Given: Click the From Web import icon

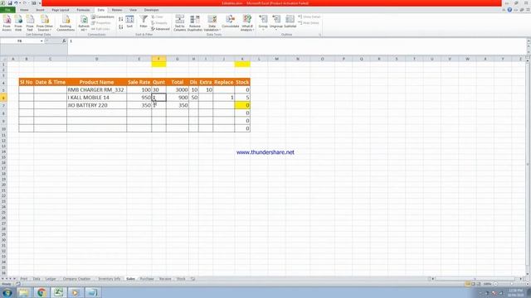Looking at the screenshot, I should click(x=18, y=23).
